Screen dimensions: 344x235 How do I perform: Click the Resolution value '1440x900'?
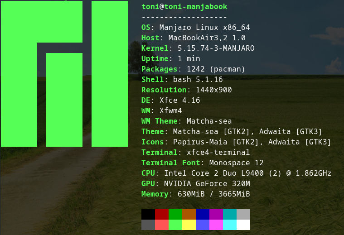[x=213, y=90]
